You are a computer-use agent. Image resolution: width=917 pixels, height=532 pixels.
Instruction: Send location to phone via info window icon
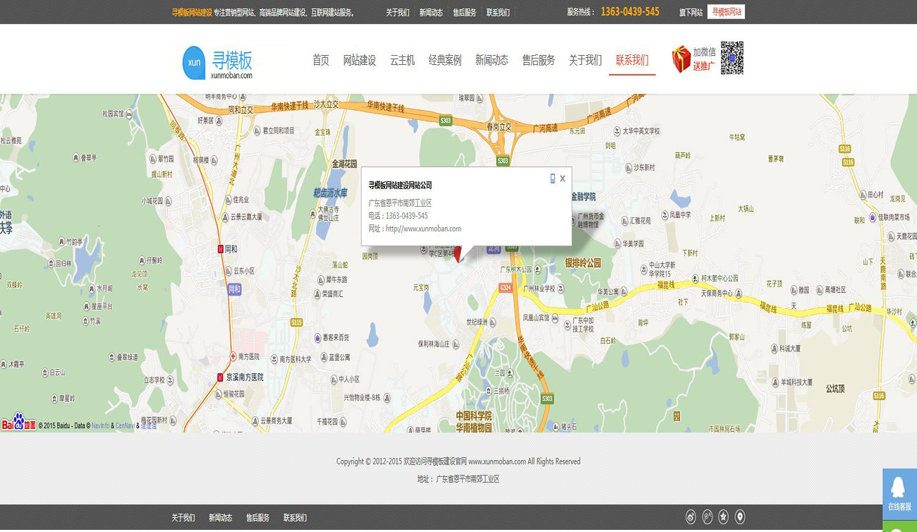552,179
